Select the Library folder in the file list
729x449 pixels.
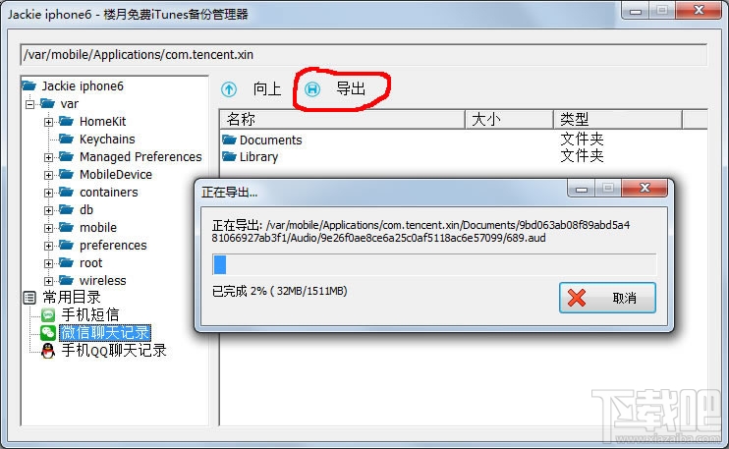pyautogui.click(x=251, y=156)
